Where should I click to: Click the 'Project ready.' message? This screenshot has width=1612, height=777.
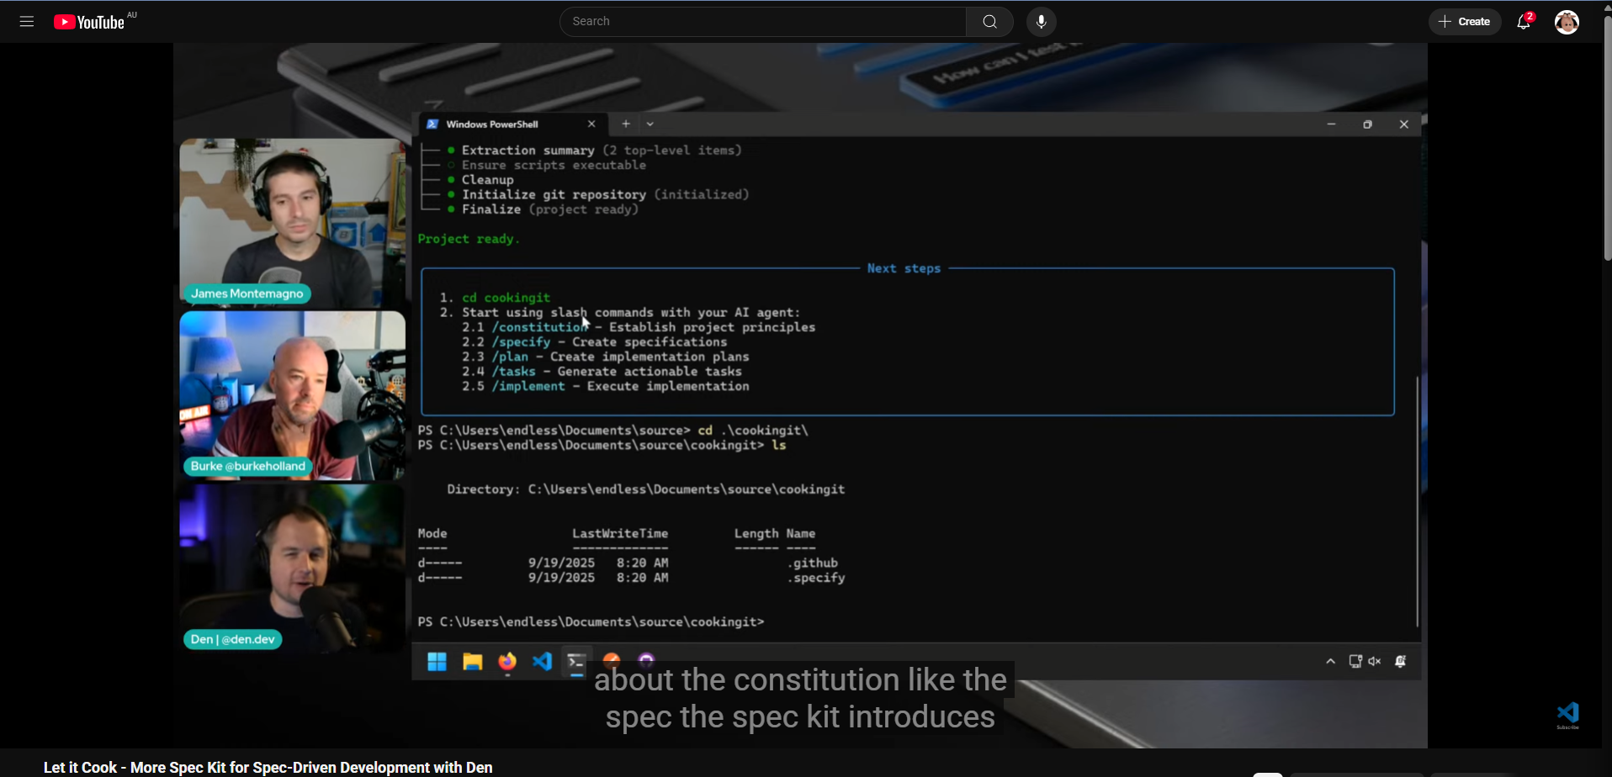click(469, 240)
